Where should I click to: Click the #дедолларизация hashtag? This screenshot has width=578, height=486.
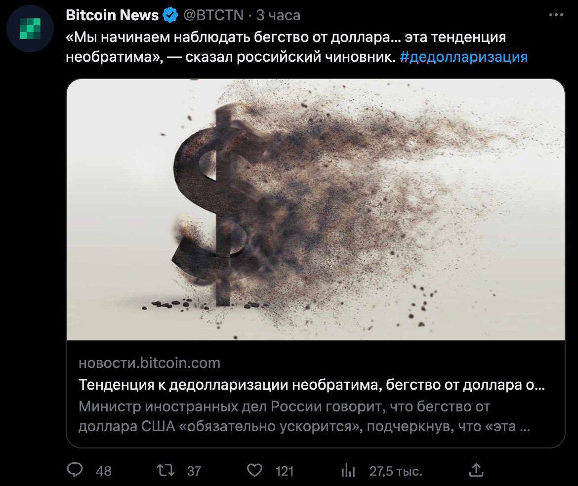point(463,57)
